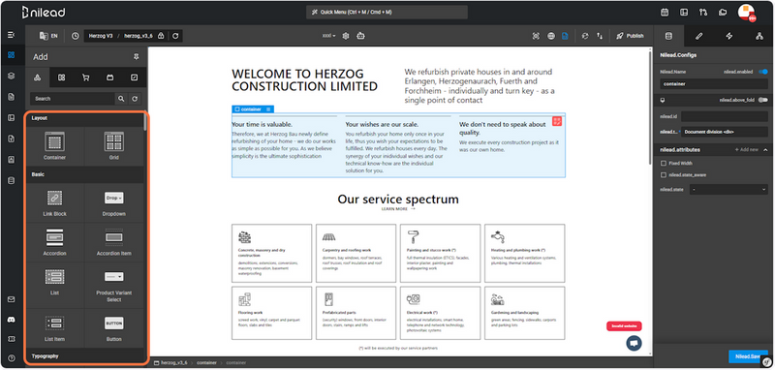The width and height of the screenshot is (775, 370).
Task: Switch to the pencil style tab
Action: pyautogui.click(x=698, y=36)
